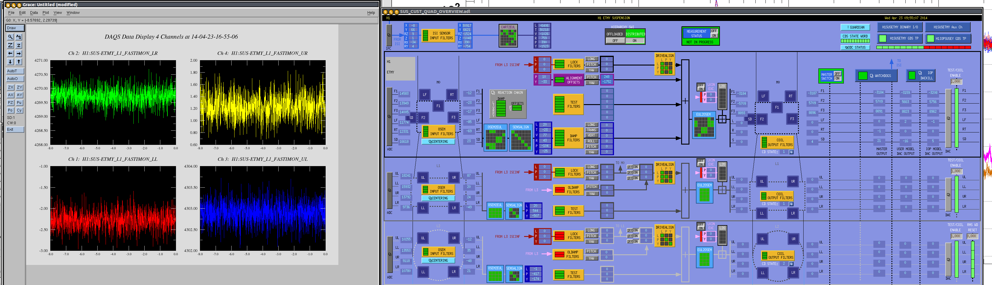Open the IPC related-display menu bar
Image resolution: width=992 pixels, height=285 pixels.
pyautogui.click(x=389, y=35)
